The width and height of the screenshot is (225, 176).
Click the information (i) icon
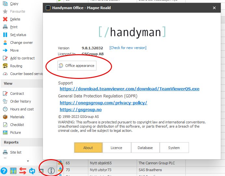(51, 171)
